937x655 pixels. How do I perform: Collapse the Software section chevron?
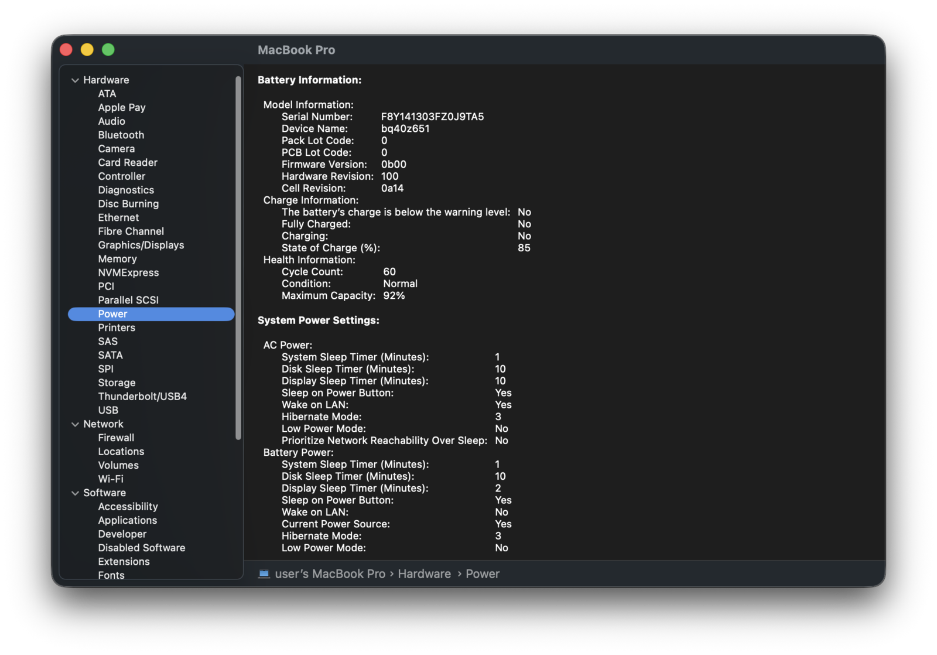(75, 493)
